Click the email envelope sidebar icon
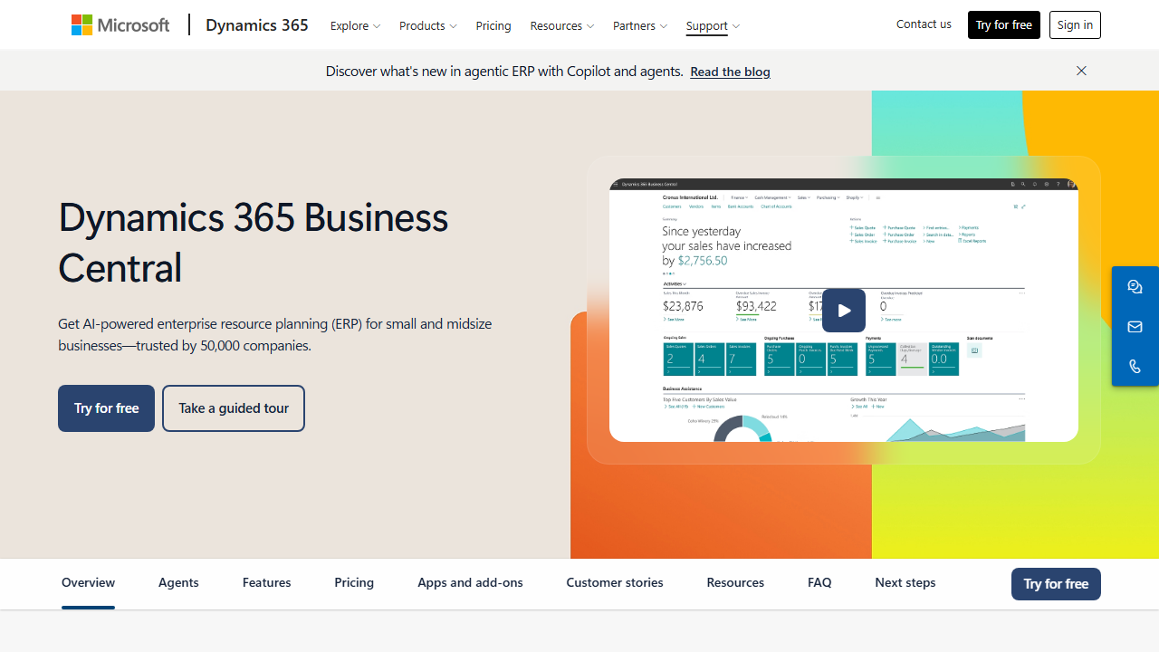1159x652 pixels. coord(1135,327)
